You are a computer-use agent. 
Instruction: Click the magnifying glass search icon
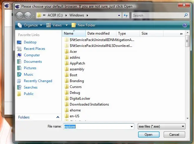[x=186, y=15]
